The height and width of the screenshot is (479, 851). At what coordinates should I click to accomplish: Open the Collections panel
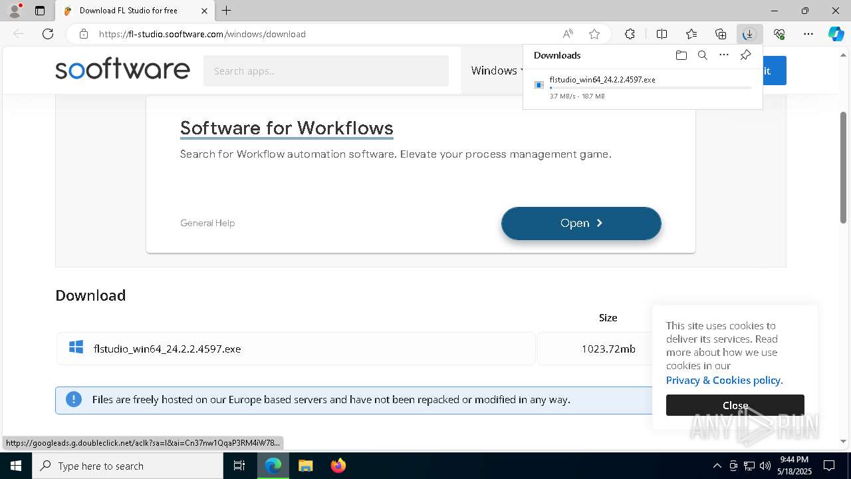pos(721,34)
